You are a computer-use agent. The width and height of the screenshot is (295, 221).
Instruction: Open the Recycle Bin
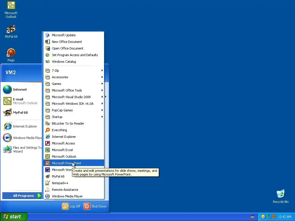(281, 196)
